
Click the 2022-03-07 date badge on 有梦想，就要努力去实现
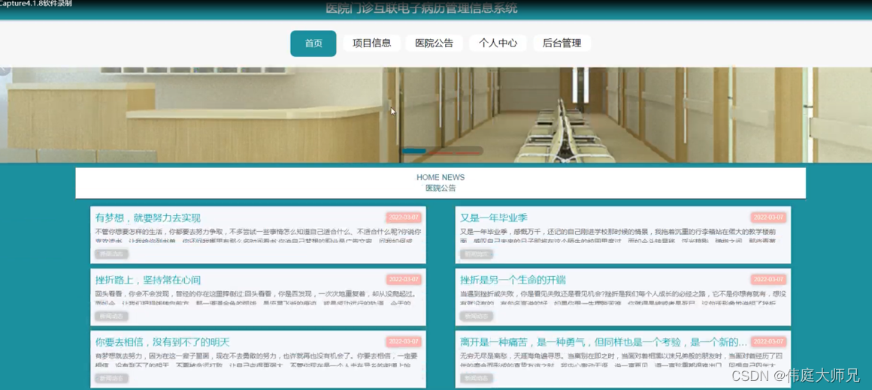(404, 217)
